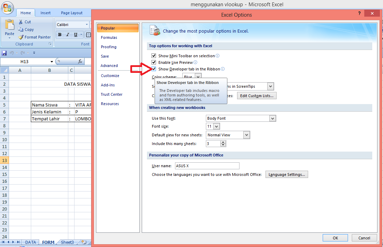Click the row 13 header
Viewport: 383px width, 247px height.
coord(5,160)
